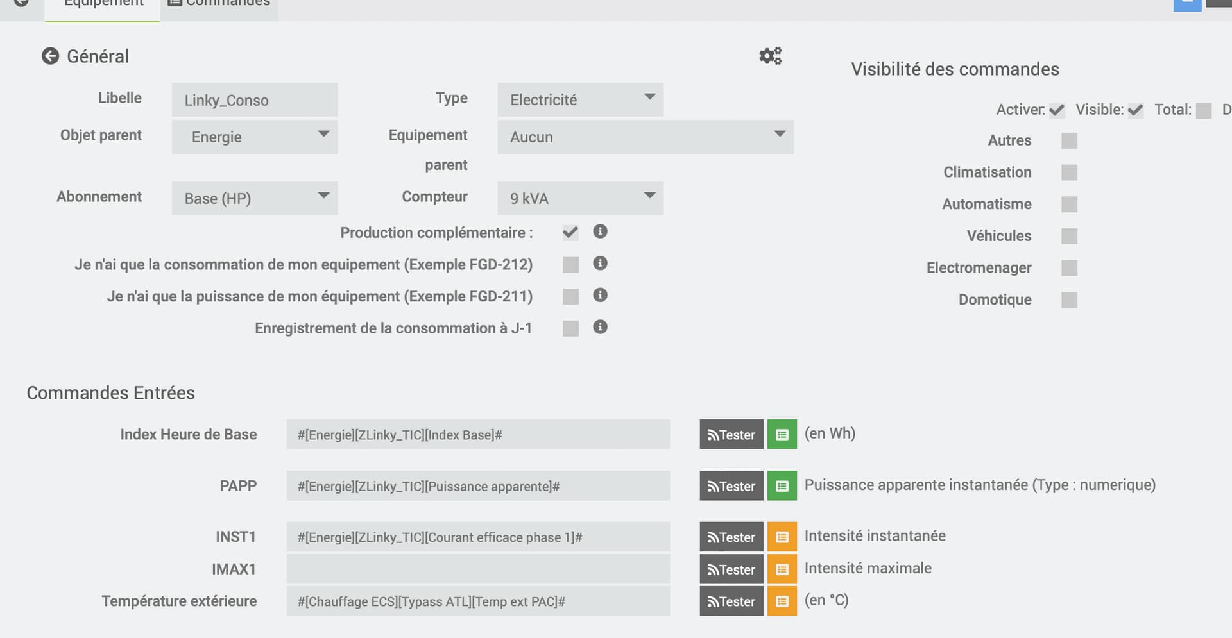Open the Type dropdown showing Electricité
The height and width of the screenshot is (638, 1232).
(x=580, y=100)
